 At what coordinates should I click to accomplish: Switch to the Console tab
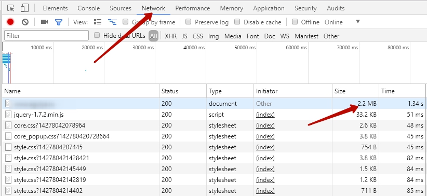[88, 8]
